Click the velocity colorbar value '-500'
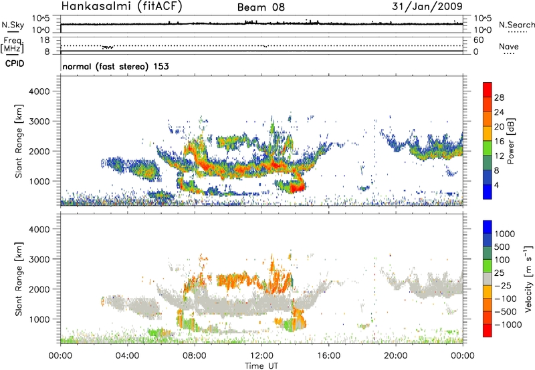Screen dimensions: 535x370 coord(505,311)
